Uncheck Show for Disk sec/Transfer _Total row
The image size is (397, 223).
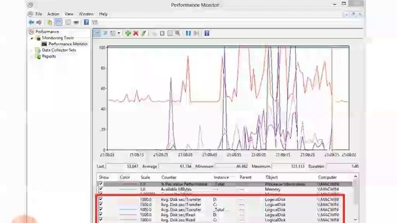(x=100, y=209)
